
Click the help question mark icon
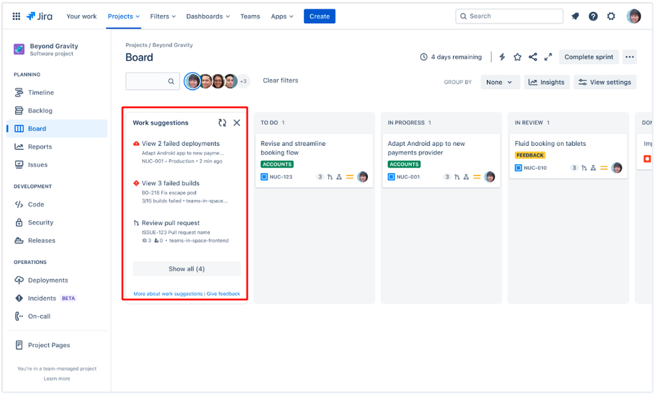click(593, 16)
